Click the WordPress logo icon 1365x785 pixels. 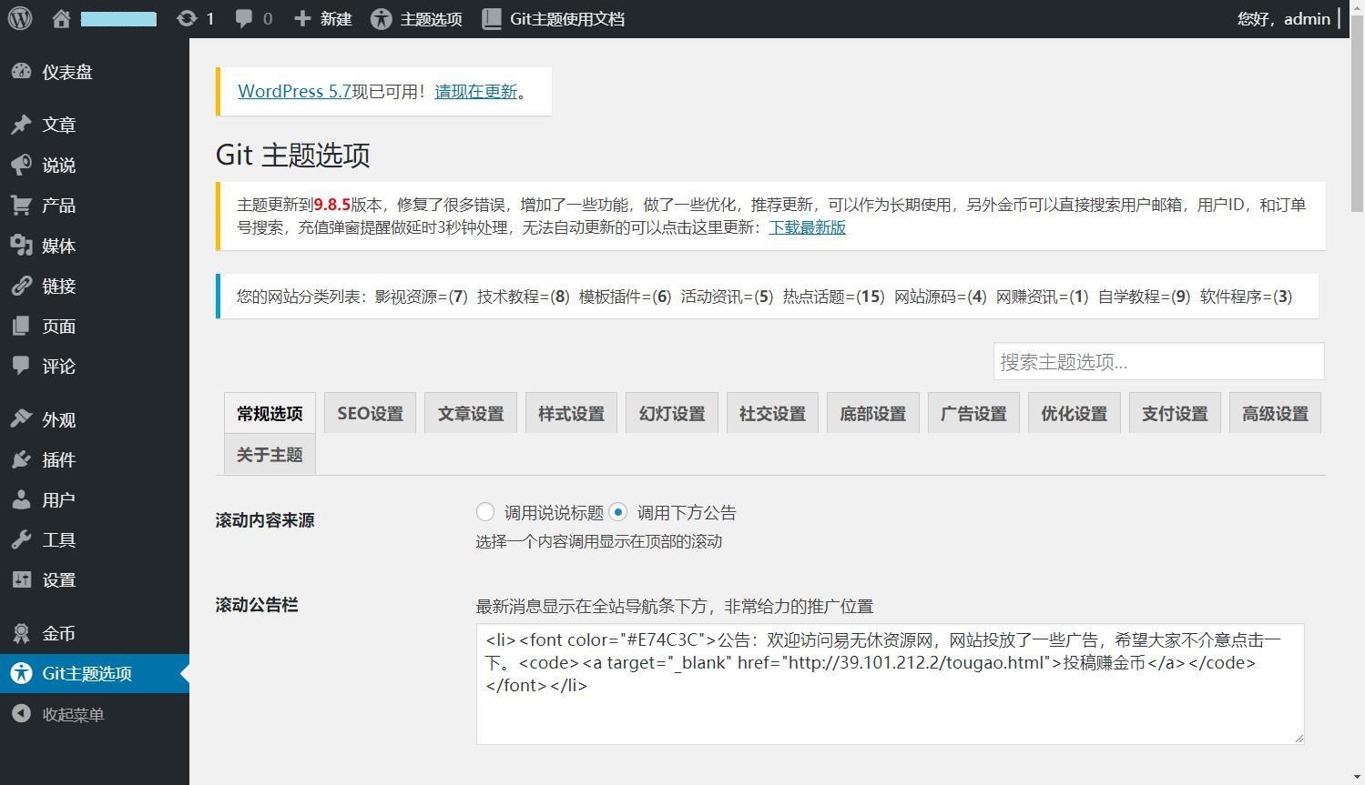point(20,18)
